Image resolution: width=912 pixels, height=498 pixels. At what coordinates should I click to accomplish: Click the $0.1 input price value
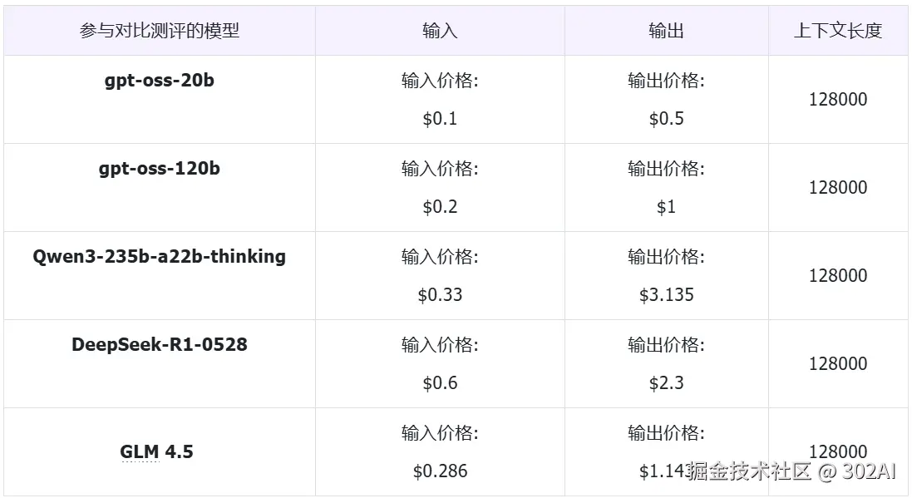point(440,119)
